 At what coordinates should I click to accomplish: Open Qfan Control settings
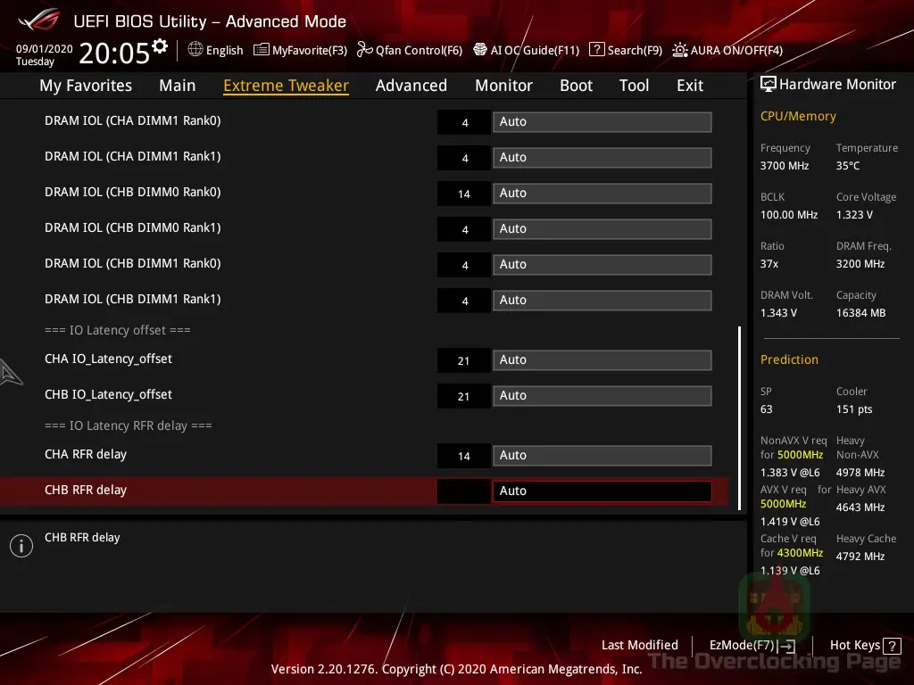[409, 50]
